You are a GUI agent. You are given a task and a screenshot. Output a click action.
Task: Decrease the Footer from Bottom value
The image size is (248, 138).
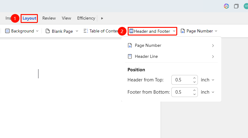point(194,94)
